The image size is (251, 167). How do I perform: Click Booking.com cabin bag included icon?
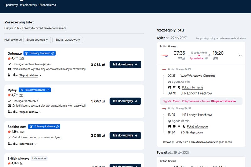click(10, 144)
